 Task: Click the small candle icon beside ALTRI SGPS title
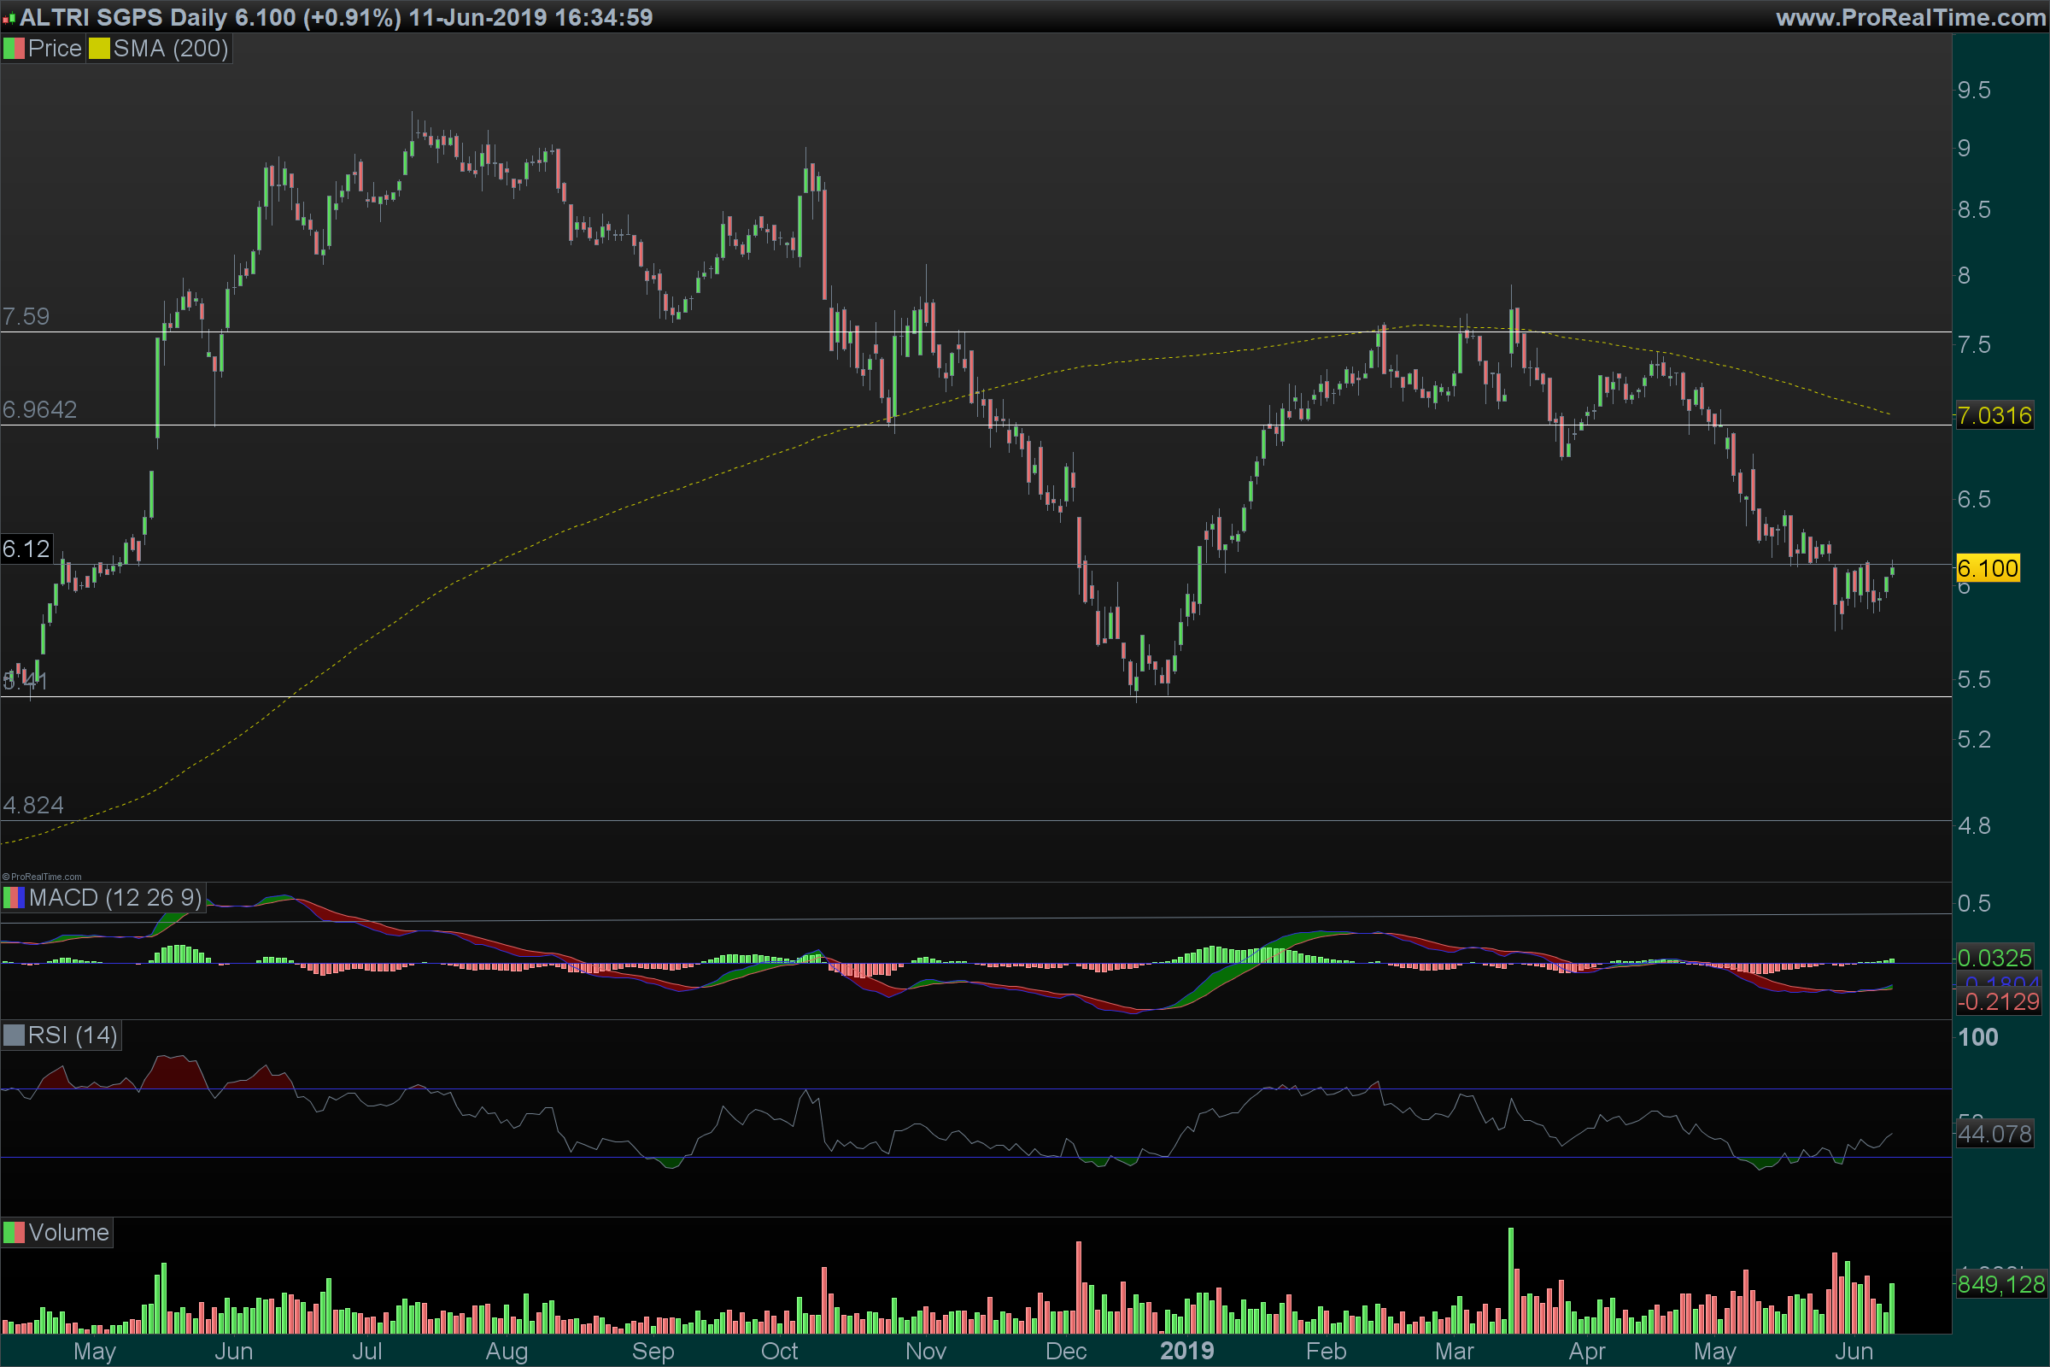9,18
